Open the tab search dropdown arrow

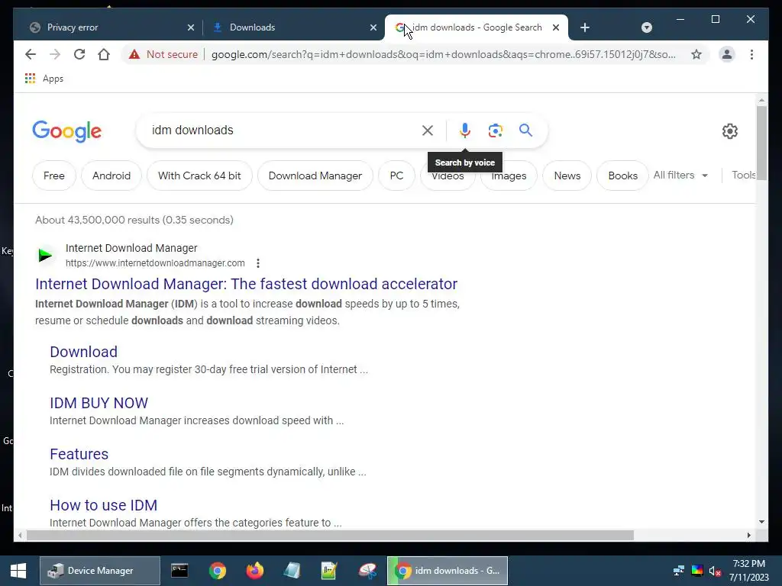[646, 27]
